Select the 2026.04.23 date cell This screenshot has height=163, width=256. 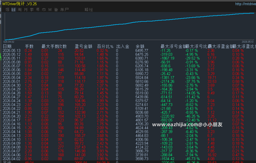pyautogui.click(x=12, y=105)
